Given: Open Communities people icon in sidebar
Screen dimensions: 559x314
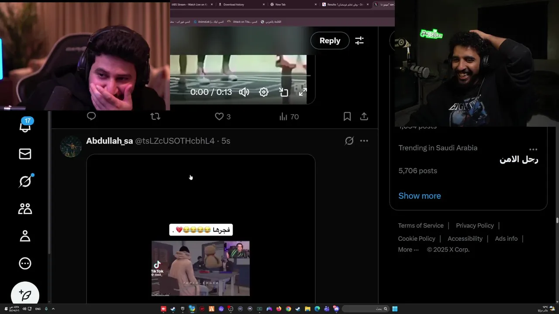Looking at the screenshot, I should coord(25,208).
